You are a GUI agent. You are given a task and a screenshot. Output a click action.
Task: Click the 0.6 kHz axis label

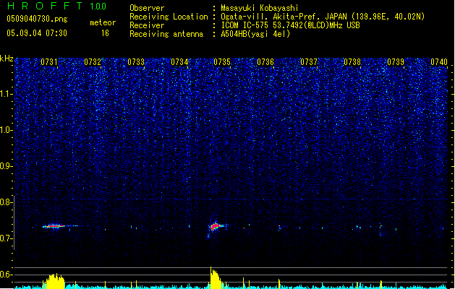coord(5,275)
